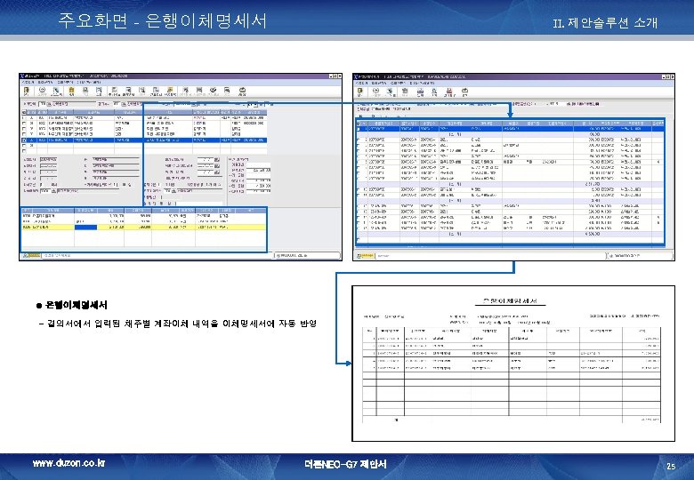Click the bold bullet heading '은행이체명세서'
The image size is (694, 480).
coord(77,305)
